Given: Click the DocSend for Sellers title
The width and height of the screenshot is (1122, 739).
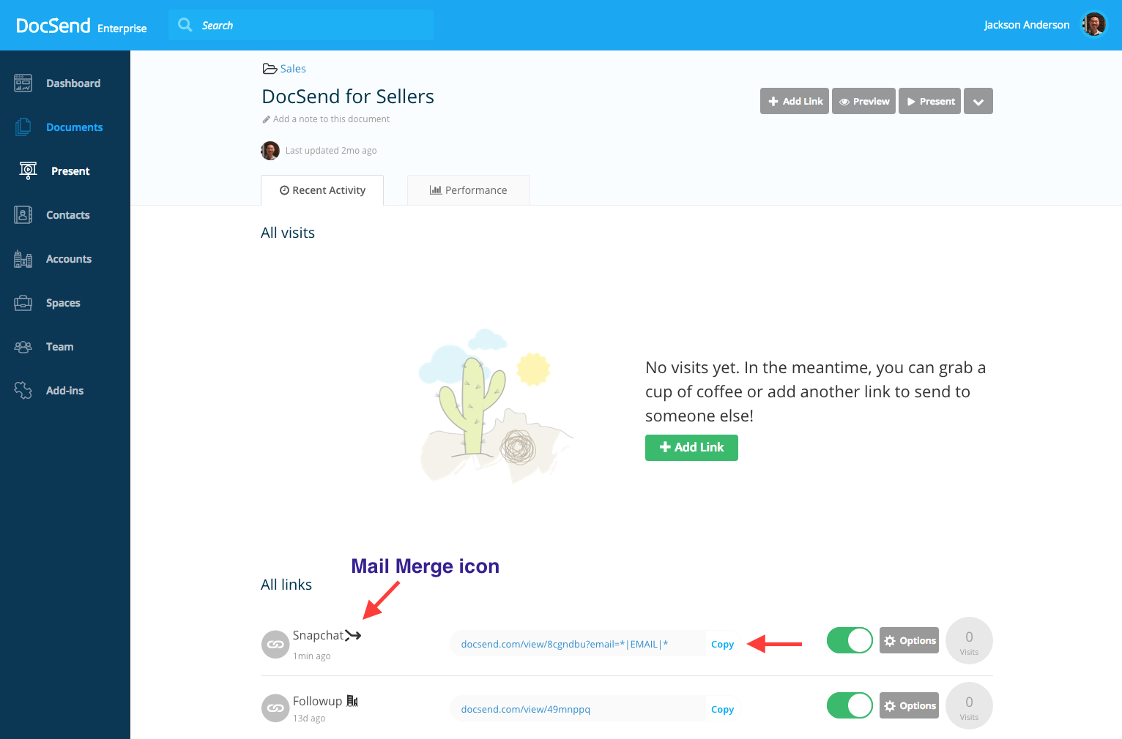Looking at the screenshot, I should click(x=348, y=97).
